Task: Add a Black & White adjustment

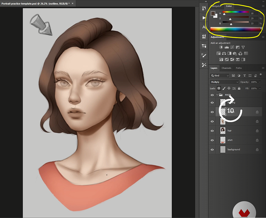Action: [229, 53]
